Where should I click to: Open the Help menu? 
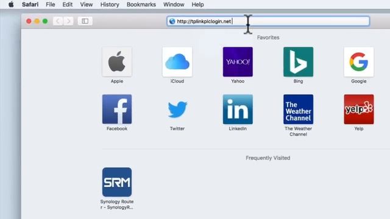click(197, 4)
